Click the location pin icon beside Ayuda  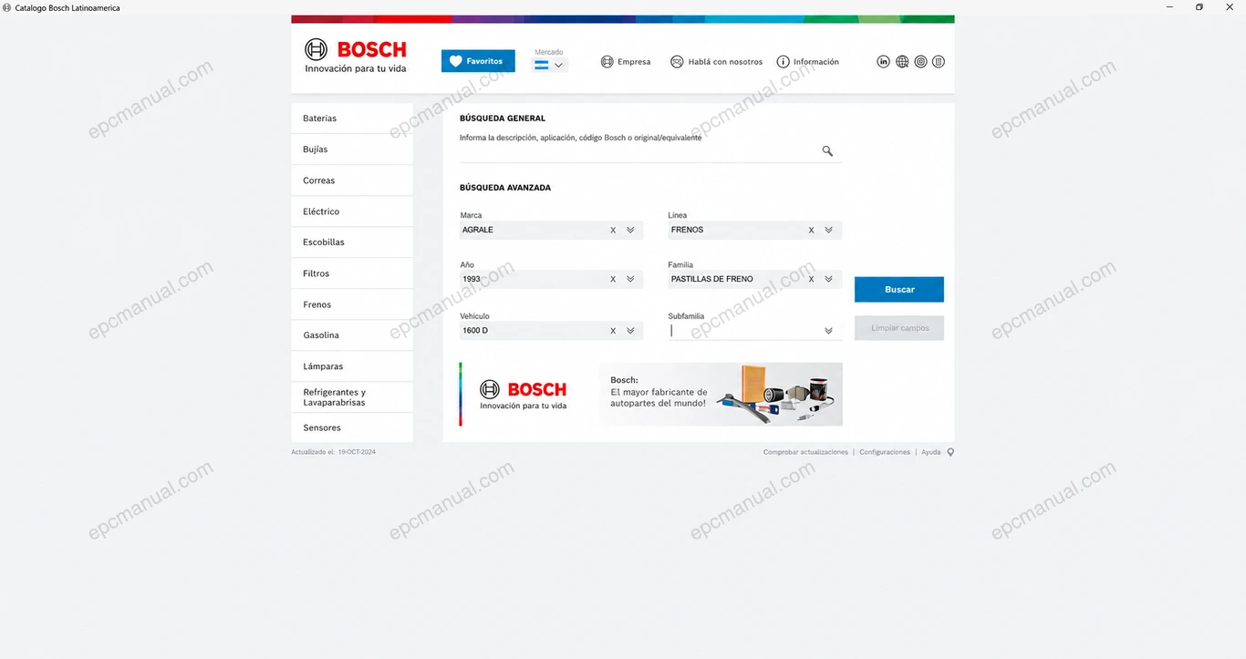pos(950,452)
